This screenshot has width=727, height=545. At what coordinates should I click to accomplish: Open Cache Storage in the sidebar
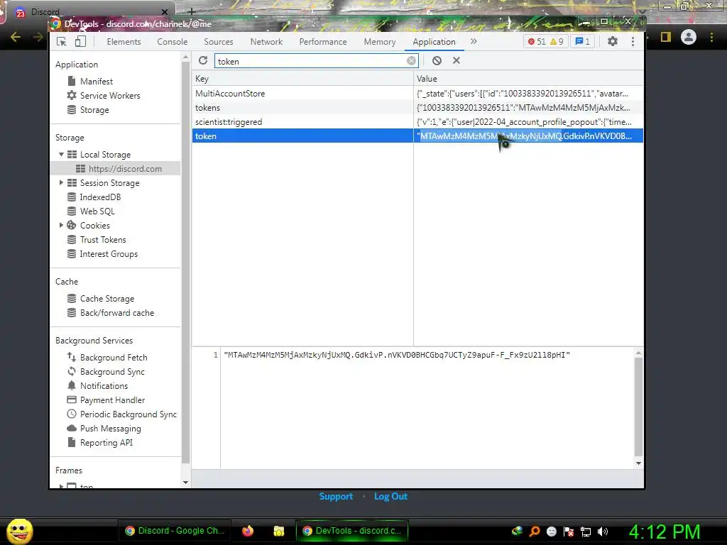click(x=107, y=299)
